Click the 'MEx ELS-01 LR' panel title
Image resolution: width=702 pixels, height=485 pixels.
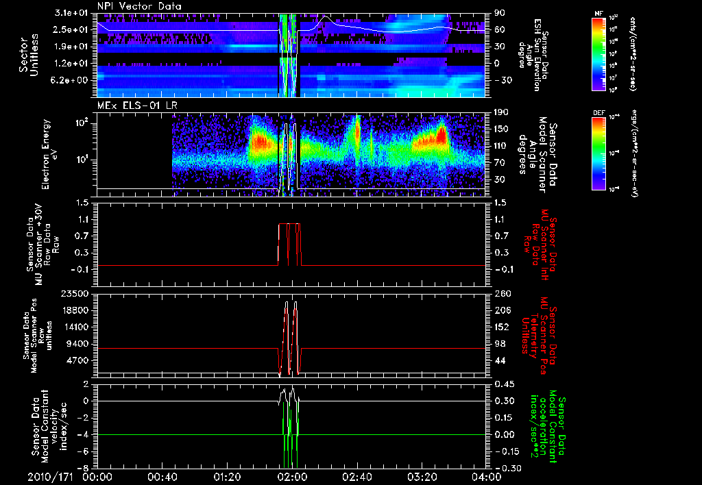[x=136, y=106]
